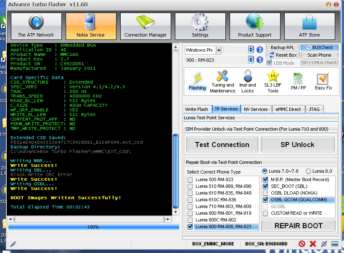Click the SD / CMLA Check button
The image size is (344, 253).
(x=320, y=63)
